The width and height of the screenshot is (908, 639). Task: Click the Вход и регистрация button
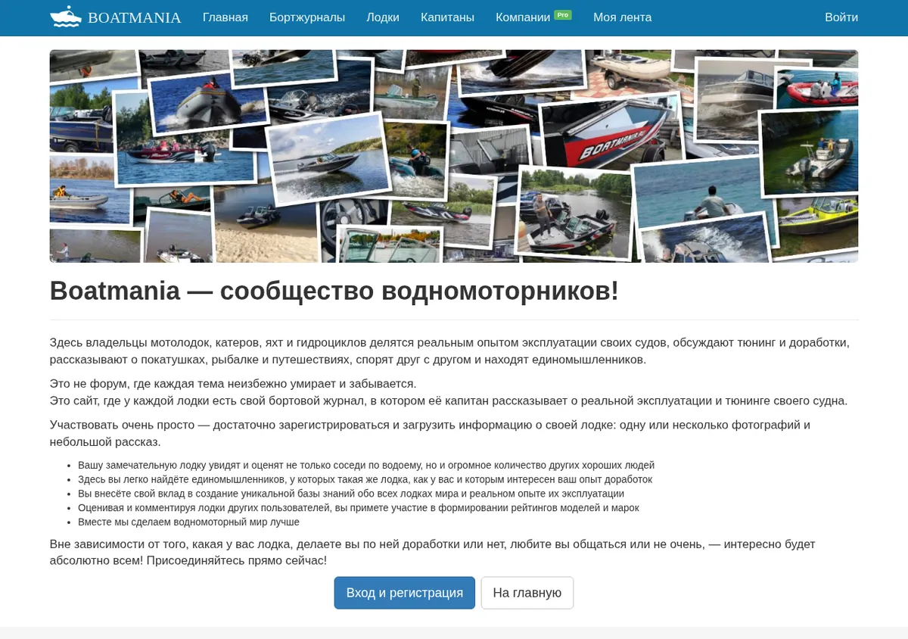point(405,593)
